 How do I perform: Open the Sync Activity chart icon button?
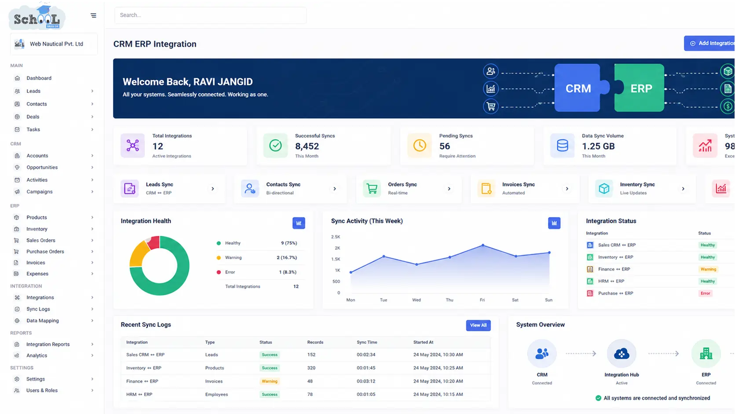(554, 223)
